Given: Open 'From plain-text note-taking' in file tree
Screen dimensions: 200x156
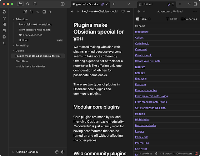Looking at the screenshot, I should [35, 24].
